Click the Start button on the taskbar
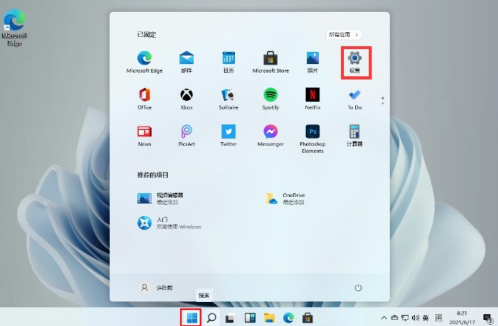 pyautogui.click(x=192, y=317)
